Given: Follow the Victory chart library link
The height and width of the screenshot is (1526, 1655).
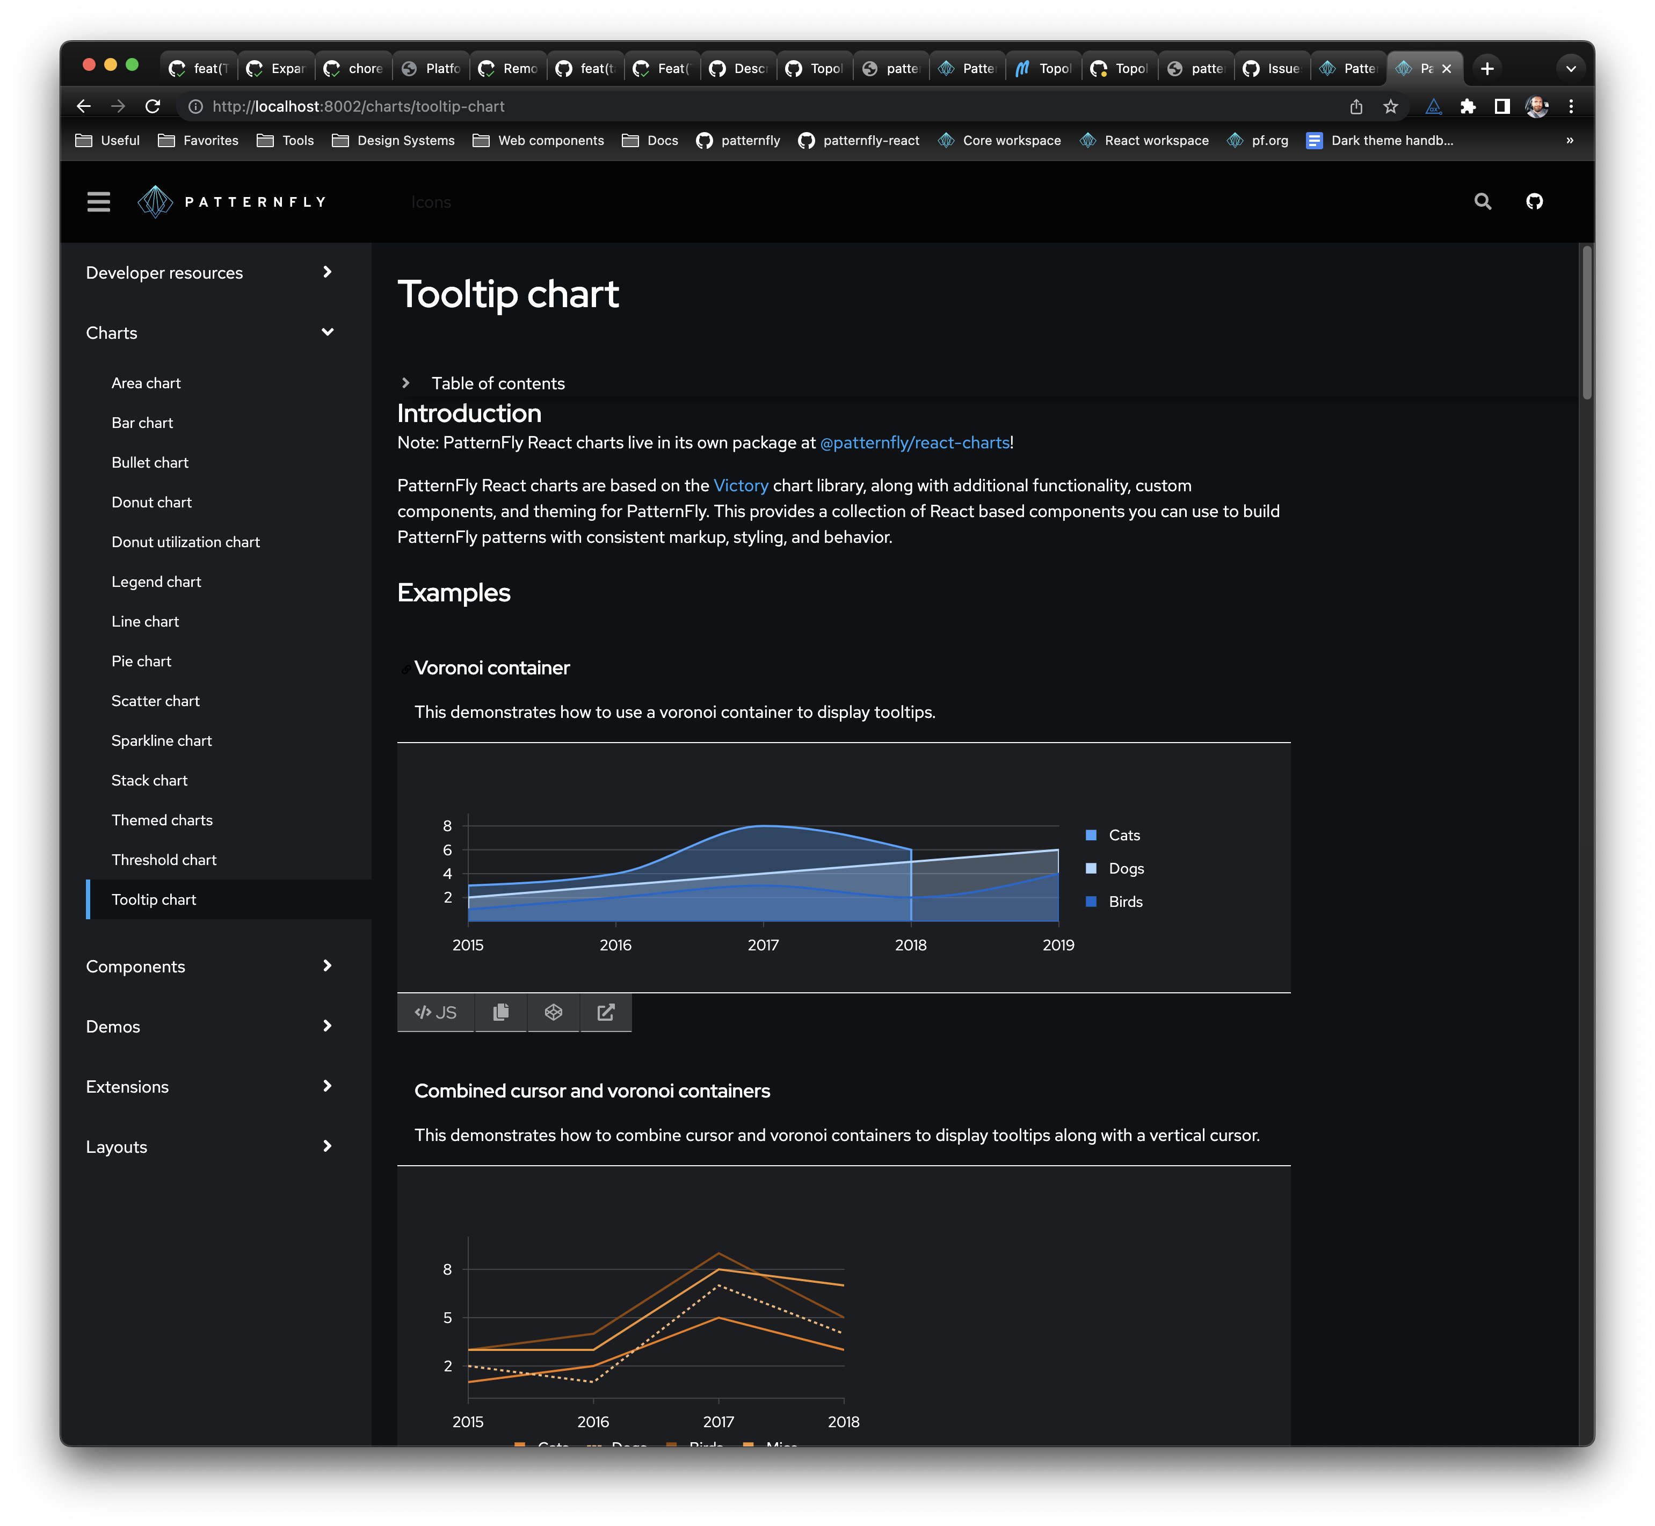Looking at the screenshot, I should tap(740, 485).
